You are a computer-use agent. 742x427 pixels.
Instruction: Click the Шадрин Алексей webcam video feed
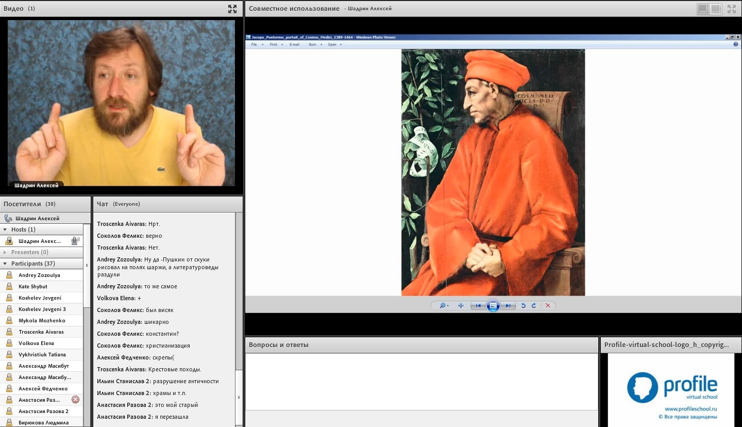pos(122,103)
